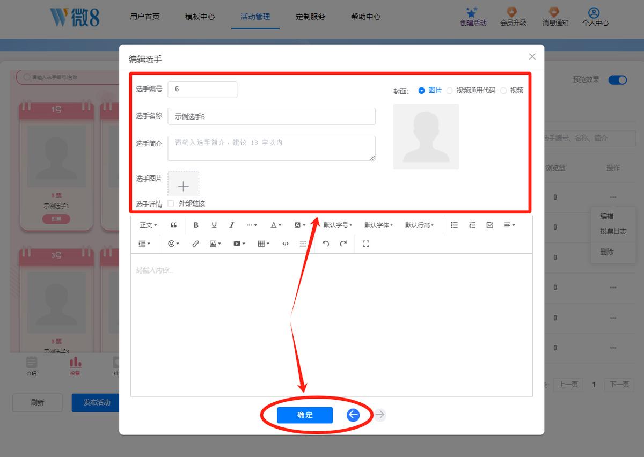
Task: Open 默认字体 font family dropdown
Action: (x=378, y=225)
